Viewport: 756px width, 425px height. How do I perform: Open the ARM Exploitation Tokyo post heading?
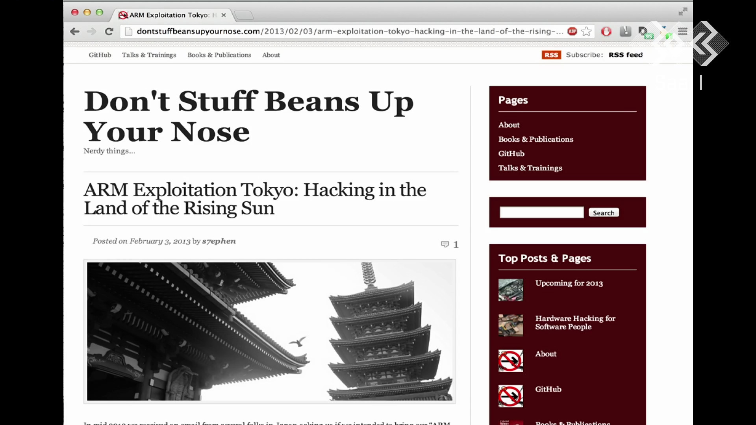click(x=255, y=199)
